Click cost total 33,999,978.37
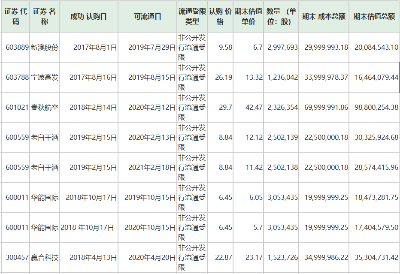 326,77
